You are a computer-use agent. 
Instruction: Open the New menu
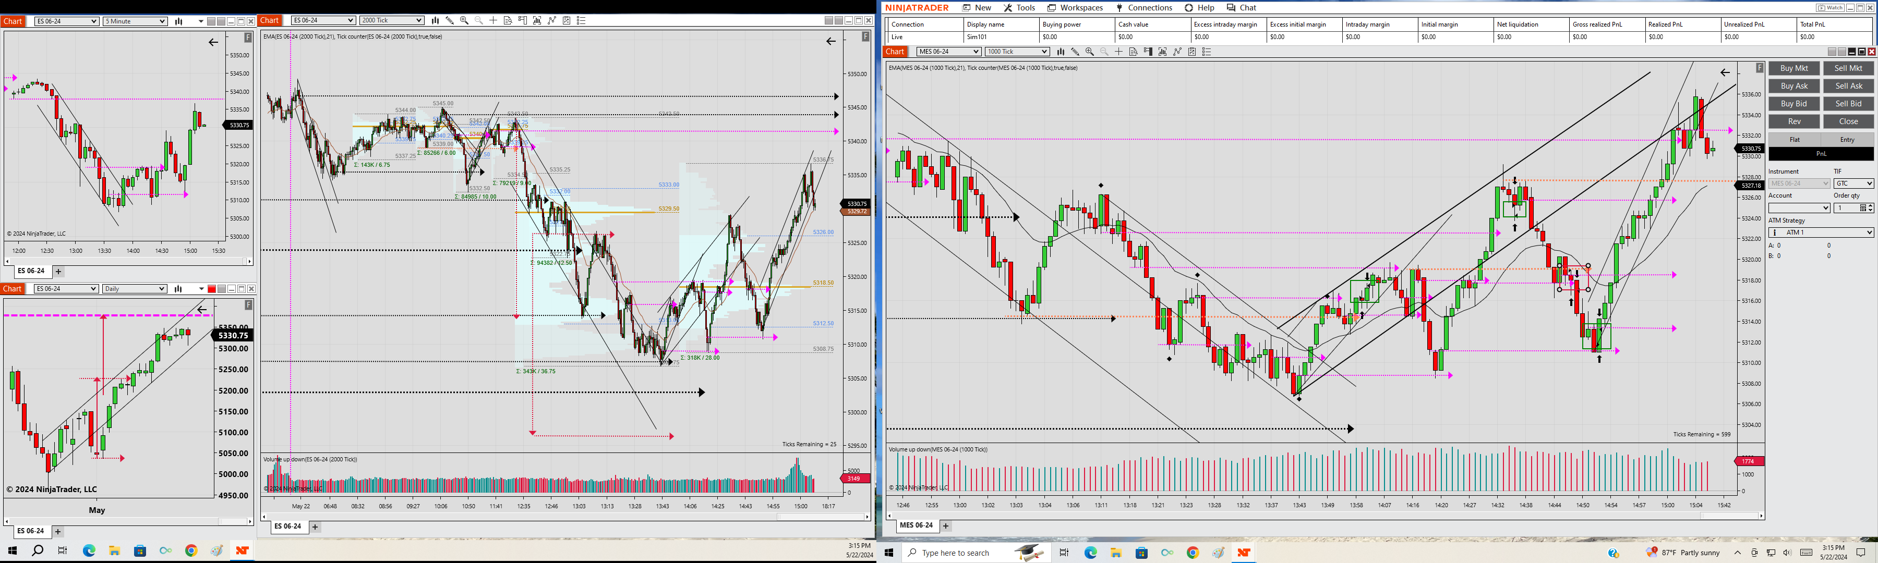coord(977,8)
